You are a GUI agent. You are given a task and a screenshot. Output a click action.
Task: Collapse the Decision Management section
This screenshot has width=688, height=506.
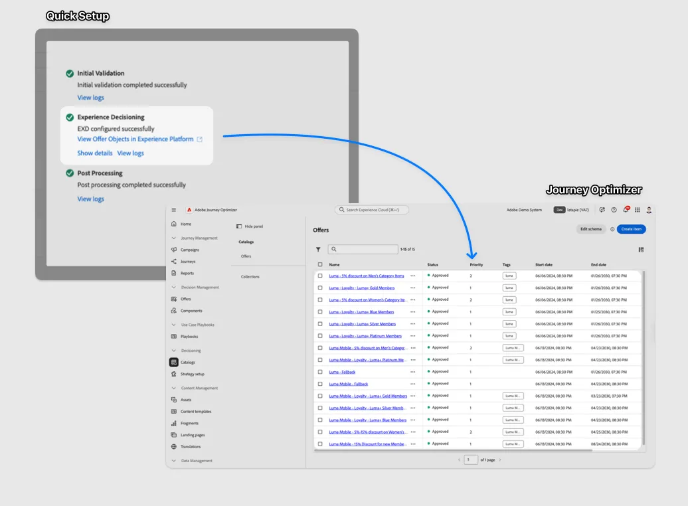coord(174,288)
